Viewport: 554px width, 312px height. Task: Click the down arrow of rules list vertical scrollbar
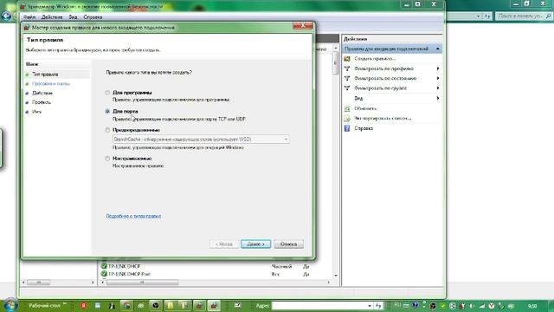tap(336, 276)
